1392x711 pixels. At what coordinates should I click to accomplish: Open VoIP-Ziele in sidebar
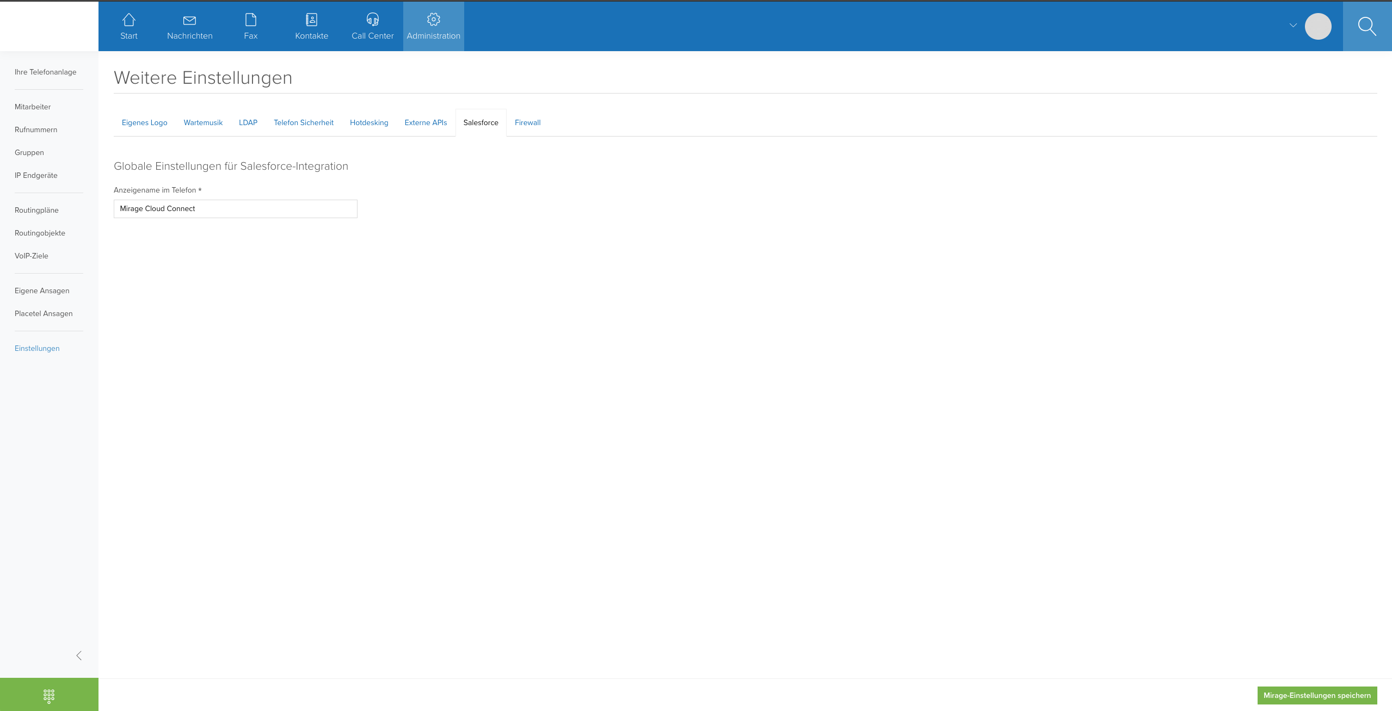(32, 256)
